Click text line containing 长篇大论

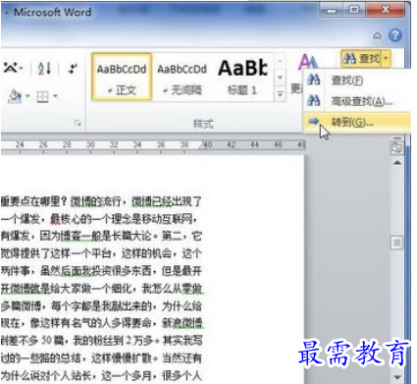tap(101, 236)
